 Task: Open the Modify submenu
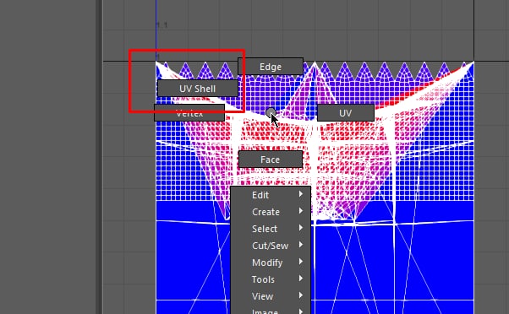point(271,263)
